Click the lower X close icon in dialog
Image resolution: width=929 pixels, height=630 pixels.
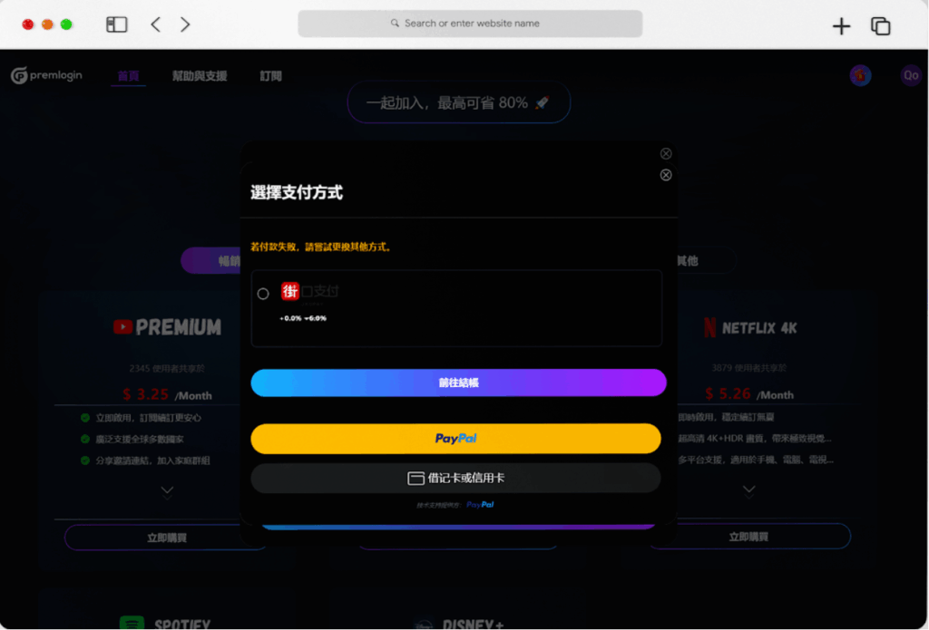click(x=666, y=175)
